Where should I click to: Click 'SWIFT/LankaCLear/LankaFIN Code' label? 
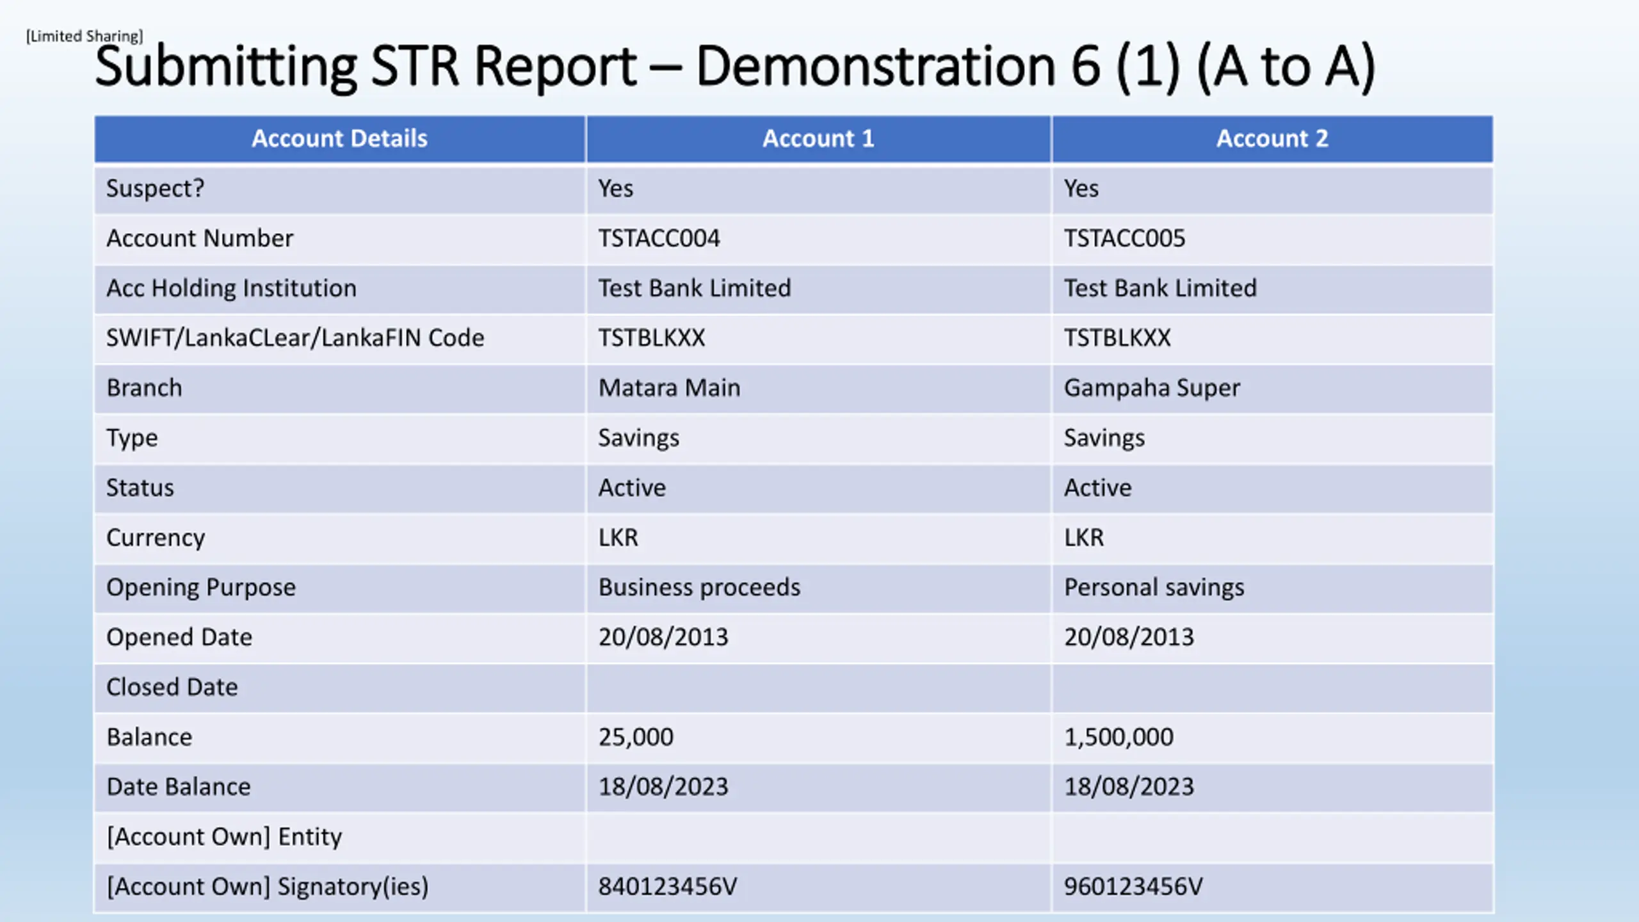point(295,337)
